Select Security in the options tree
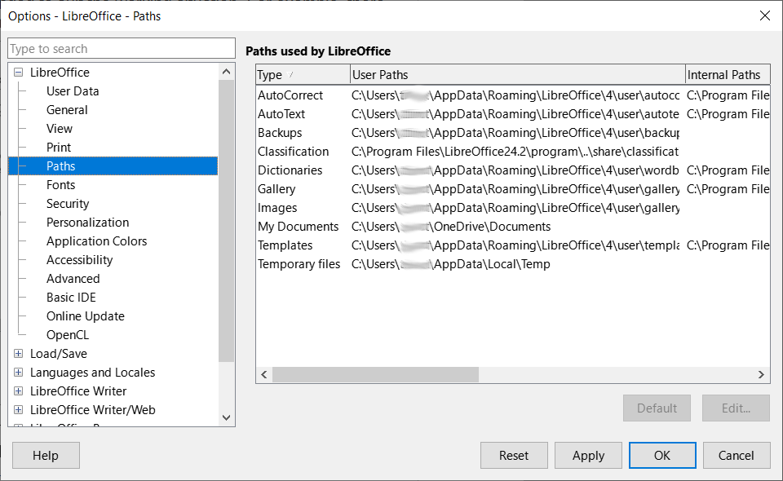 pyautogui.click(x=68, y=203)
